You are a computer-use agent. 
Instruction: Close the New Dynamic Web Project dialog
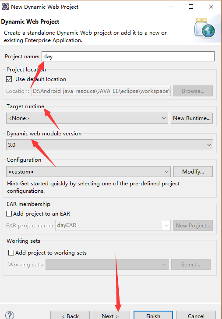[x=211, y=7]
